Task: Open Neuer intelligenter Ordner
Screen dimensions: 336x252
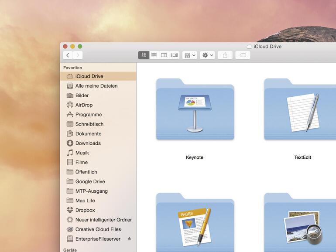Action: 98,220
